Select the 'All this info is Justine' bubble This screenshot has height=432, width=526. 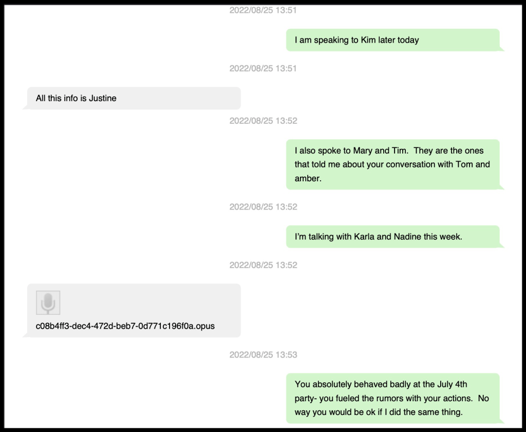click(x=134, y=98)
